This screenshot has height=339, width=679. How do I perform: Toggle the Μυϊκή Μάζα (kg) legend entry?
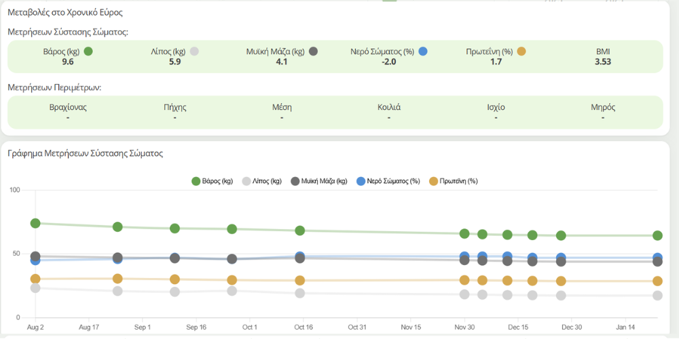coord(319,181)
